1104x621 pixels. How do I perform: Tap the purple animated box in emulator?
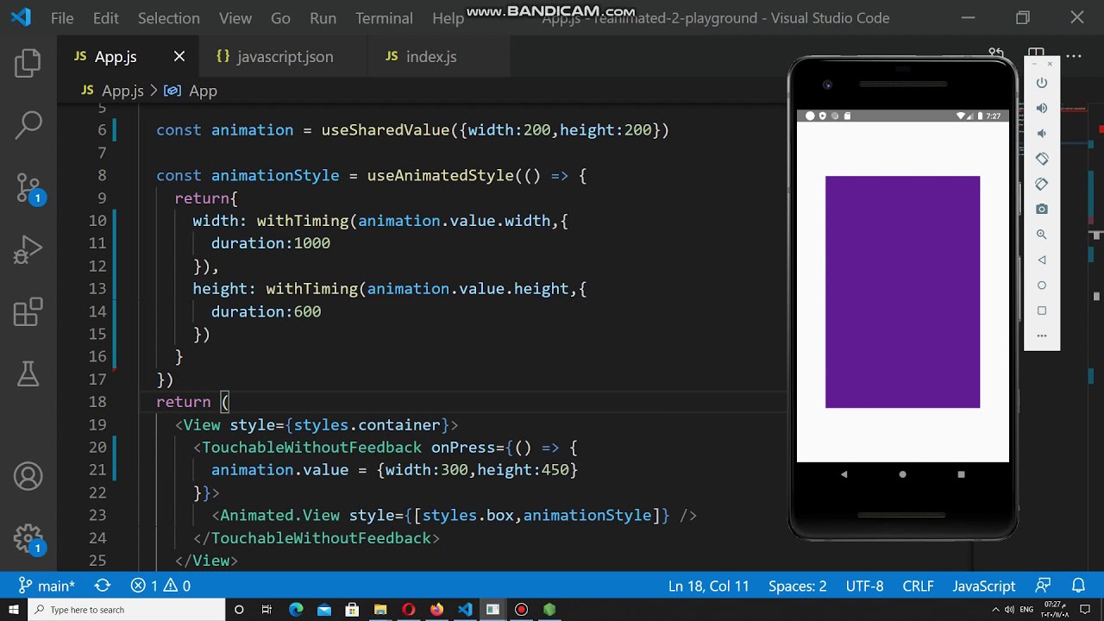point(902,292)
